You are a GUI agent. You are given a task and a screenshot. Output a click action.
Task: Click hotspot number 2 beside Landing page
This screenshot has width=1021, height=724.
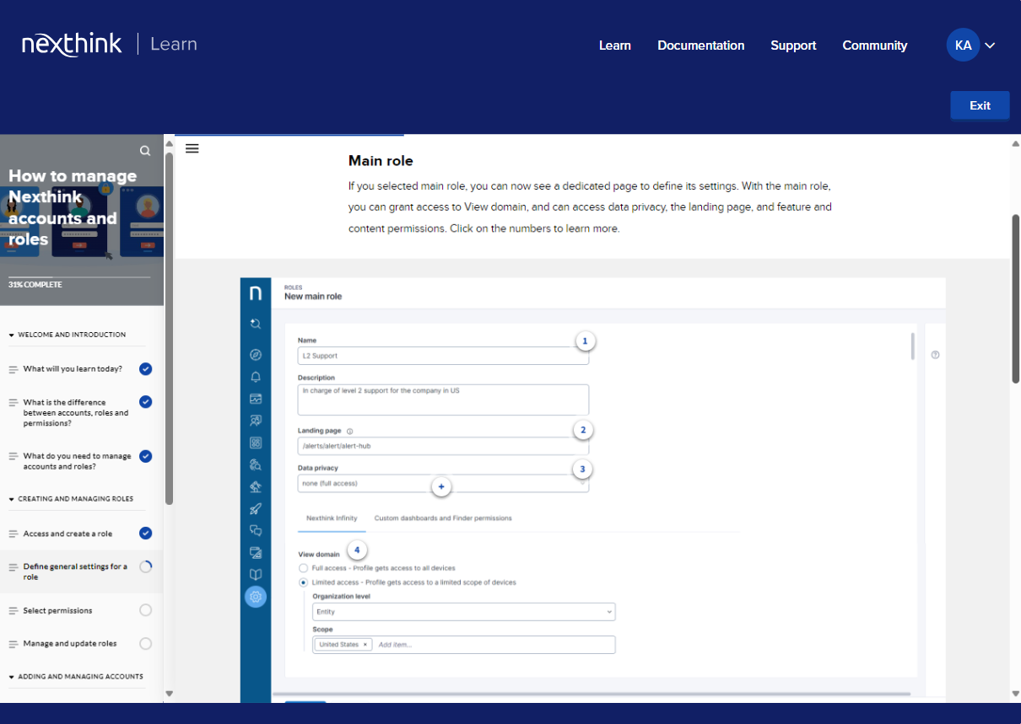[581, 430]
